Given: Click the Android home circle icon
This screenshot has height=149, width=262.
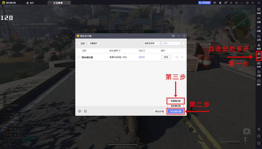Looking at the screenshot, I should point(259,136).
